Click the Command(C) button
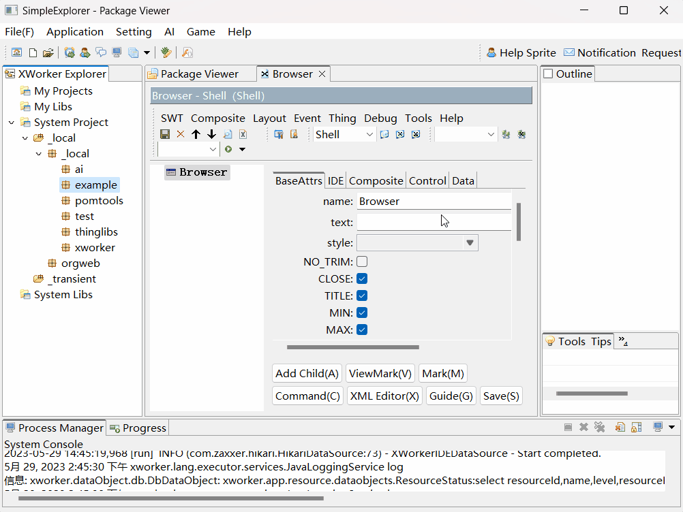The height and width of the screenshot is (512, 683). (x=307, y=396)
